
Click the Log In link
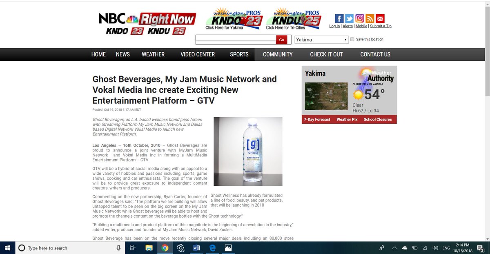(x=334, y=26)
